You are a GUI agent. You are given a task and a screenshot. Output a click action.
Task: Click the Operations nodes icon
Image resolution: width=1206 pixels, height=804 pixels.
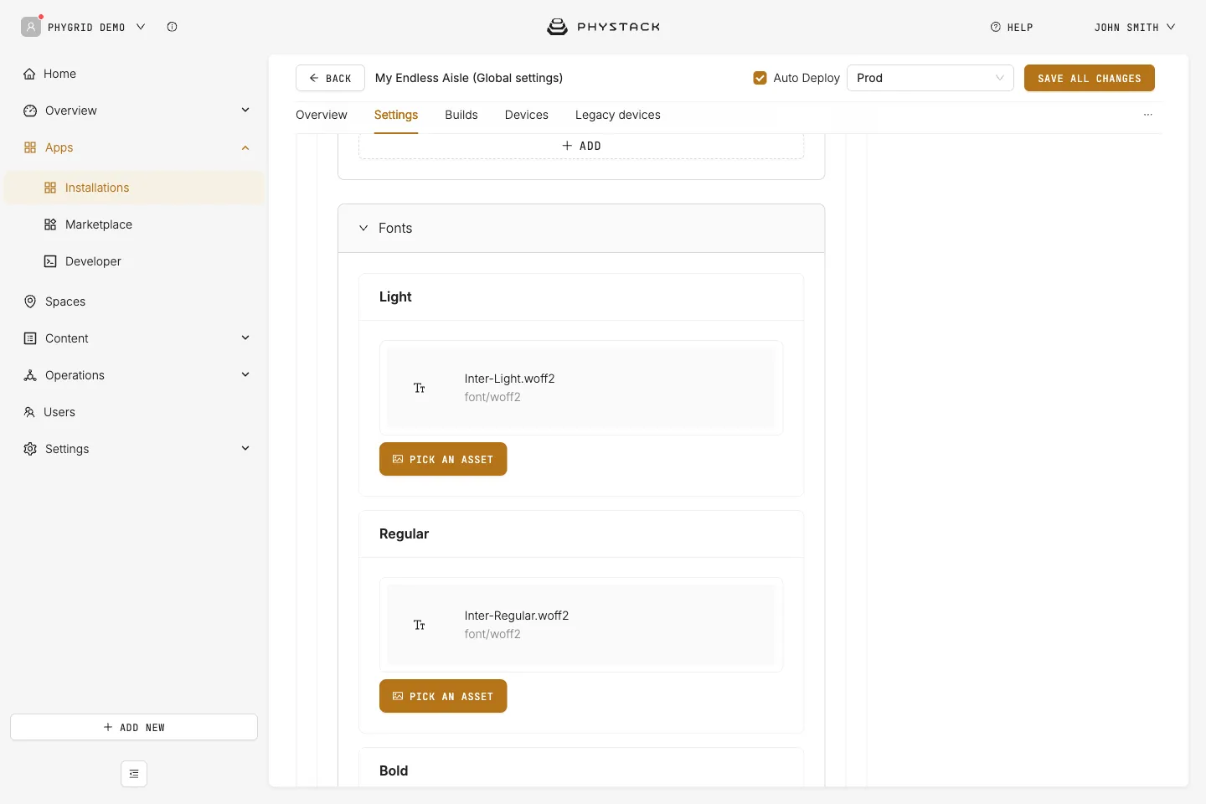coord(30,375)
